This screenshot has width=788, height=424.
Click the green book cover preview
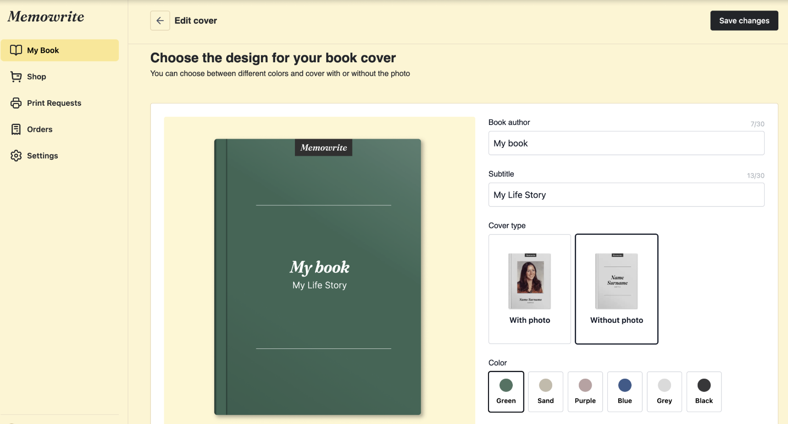click(x=317, y=277)
